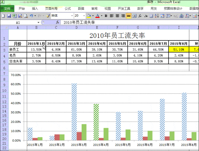Select column D header

point(77,28)
